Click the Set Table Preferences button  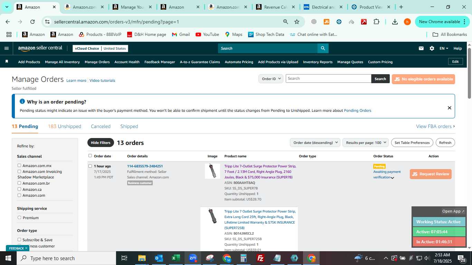[x=412, y=143]
